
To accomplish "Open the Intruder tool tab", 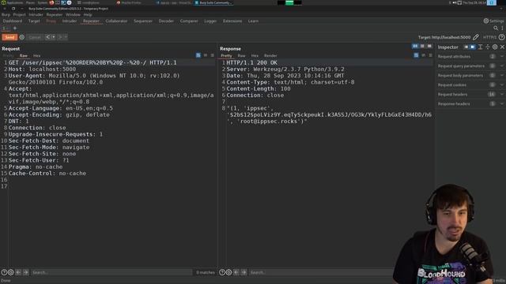I will click(x=70, y=21).
